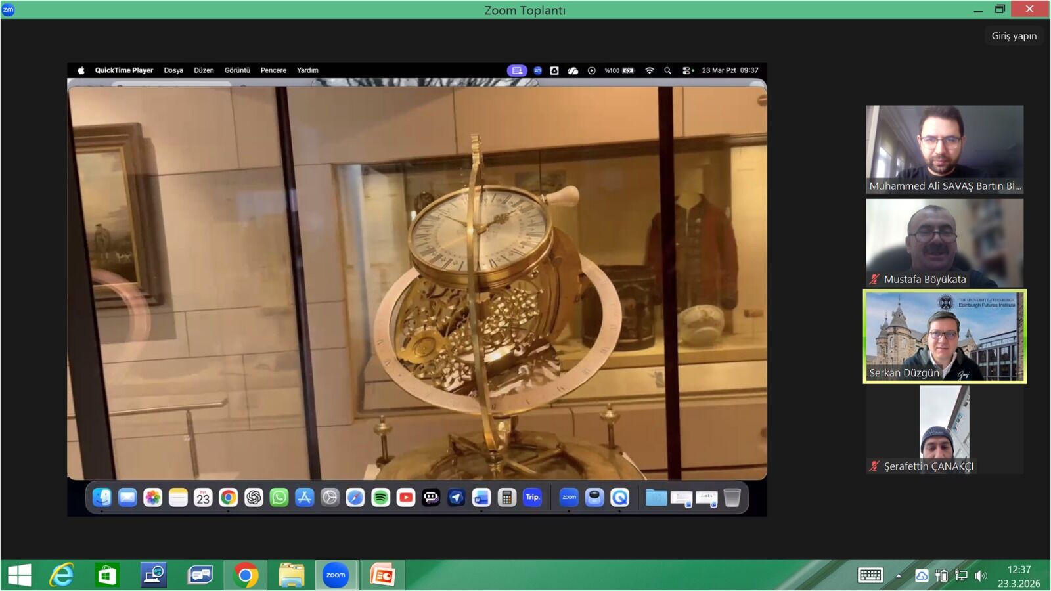This screenshot has height=591, width=1051.
Task: Expand hidden system tray icons arrow
Action: point(899,576)
